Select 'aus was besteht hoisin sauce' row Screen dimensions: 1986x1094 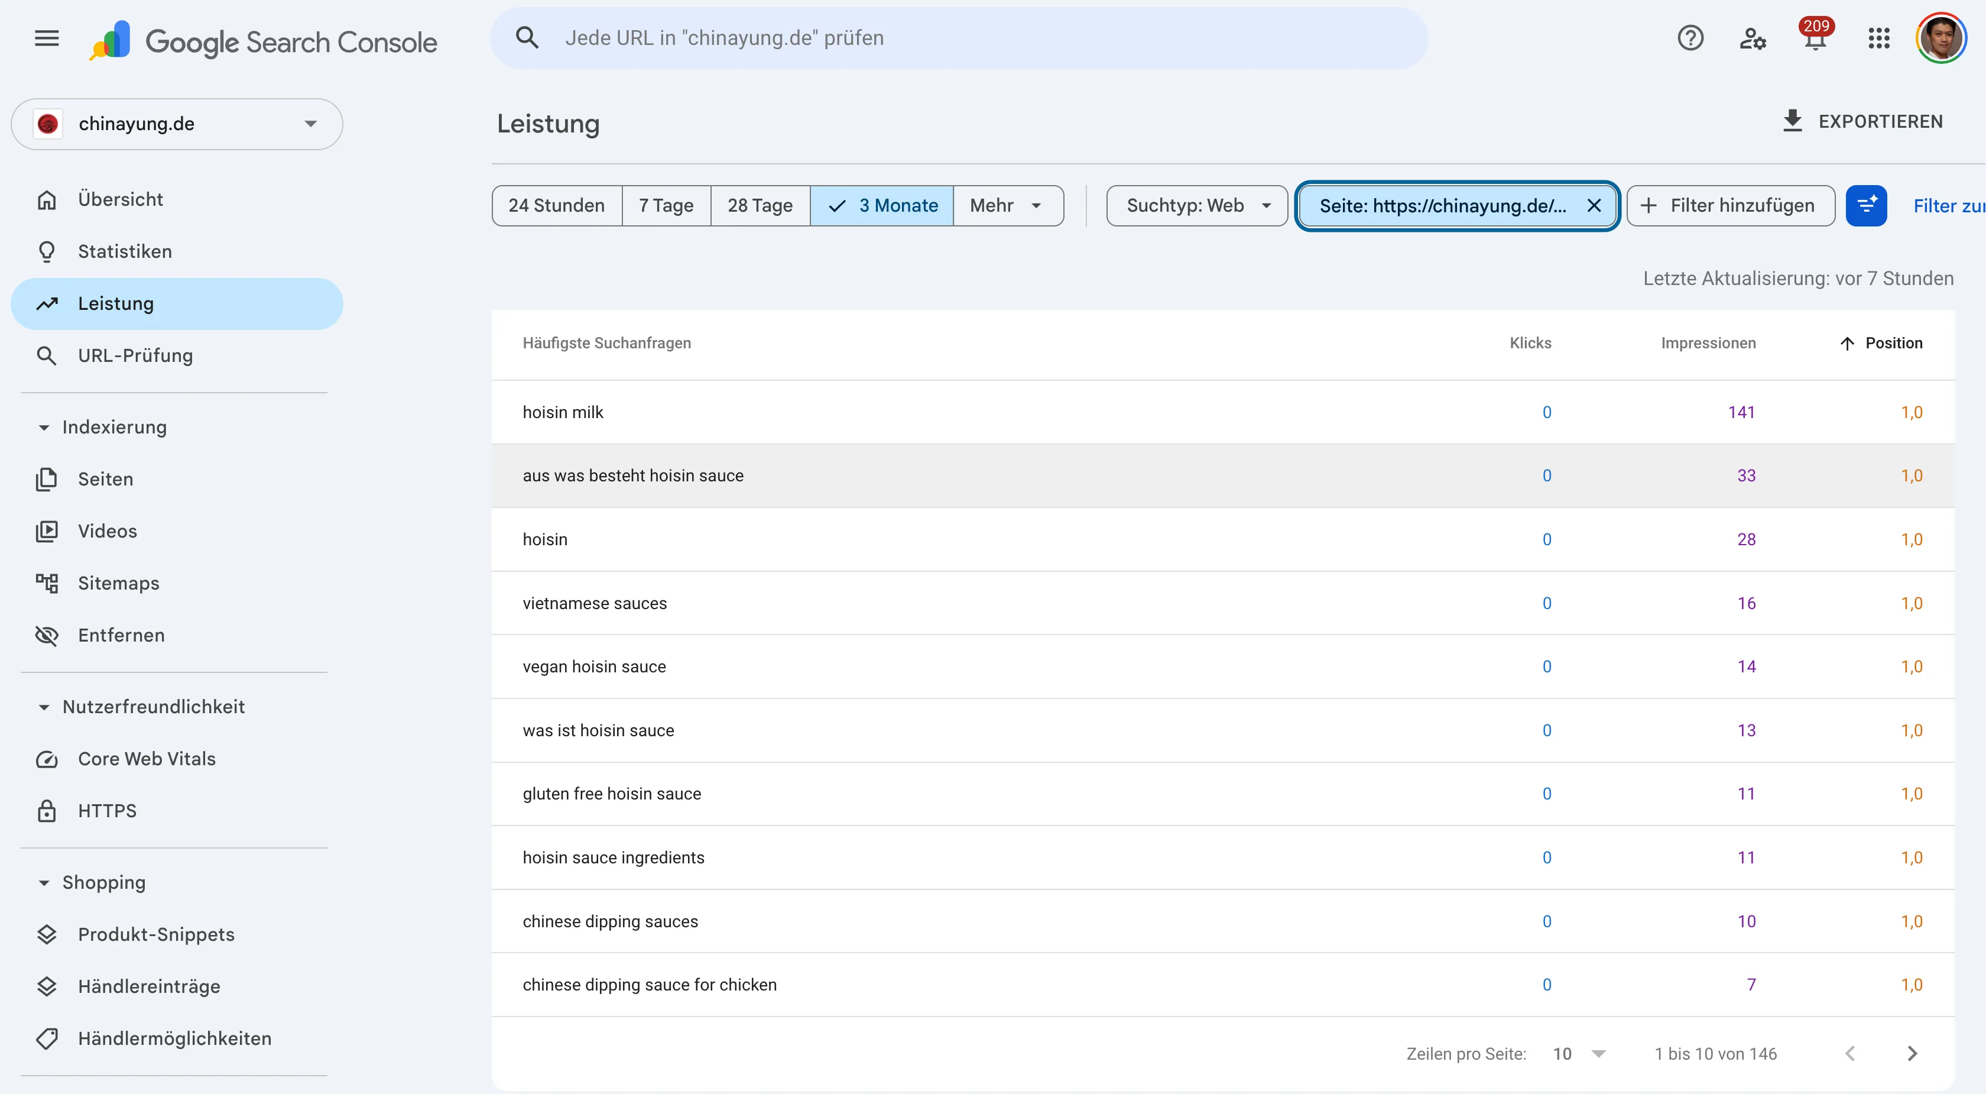click(1223, 476)
